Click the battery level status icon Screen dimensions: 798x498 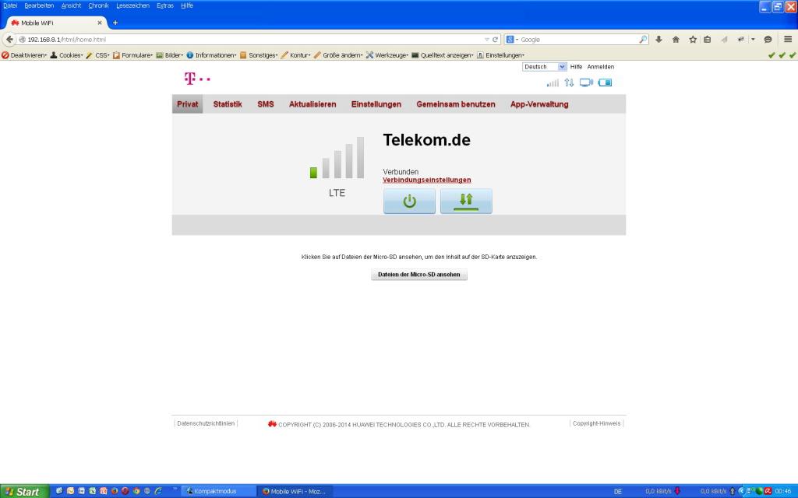click(x=605, y=82)
